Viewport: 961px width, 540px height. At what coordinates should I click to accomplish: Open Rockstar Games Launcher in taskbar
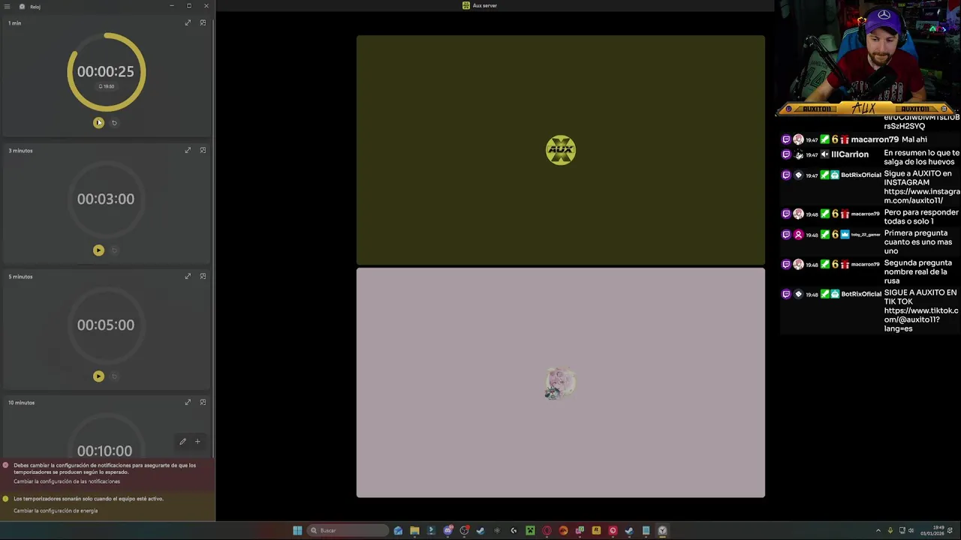(596, 530)
